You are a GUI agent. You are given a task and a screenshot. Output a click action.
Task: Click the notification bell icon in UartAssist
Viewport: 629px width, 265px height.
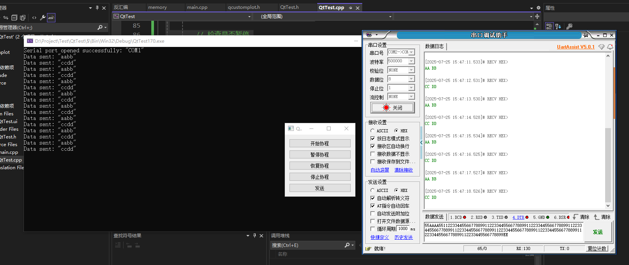[x=610, y=47]
